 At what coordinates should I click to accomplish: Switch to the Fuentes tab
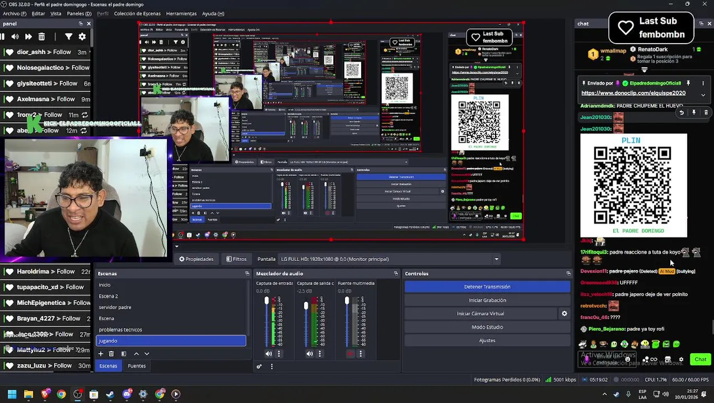pos(137,366)
